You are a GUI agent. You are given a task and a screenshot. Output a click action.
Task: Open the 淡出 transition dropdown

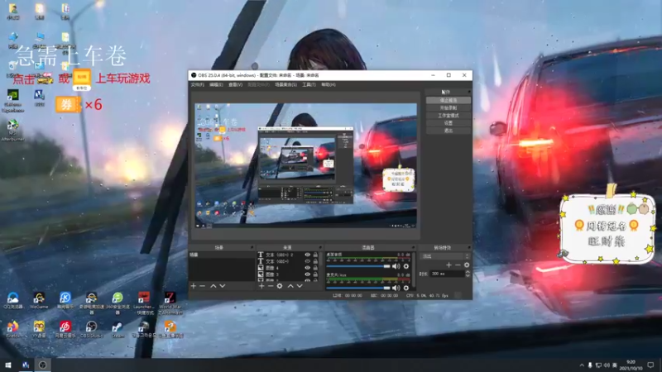(445, 256)
